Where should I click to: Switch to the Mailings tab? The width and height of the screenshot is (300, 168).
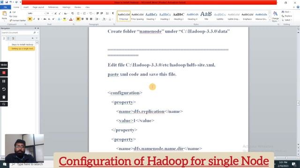coord(67,7)
